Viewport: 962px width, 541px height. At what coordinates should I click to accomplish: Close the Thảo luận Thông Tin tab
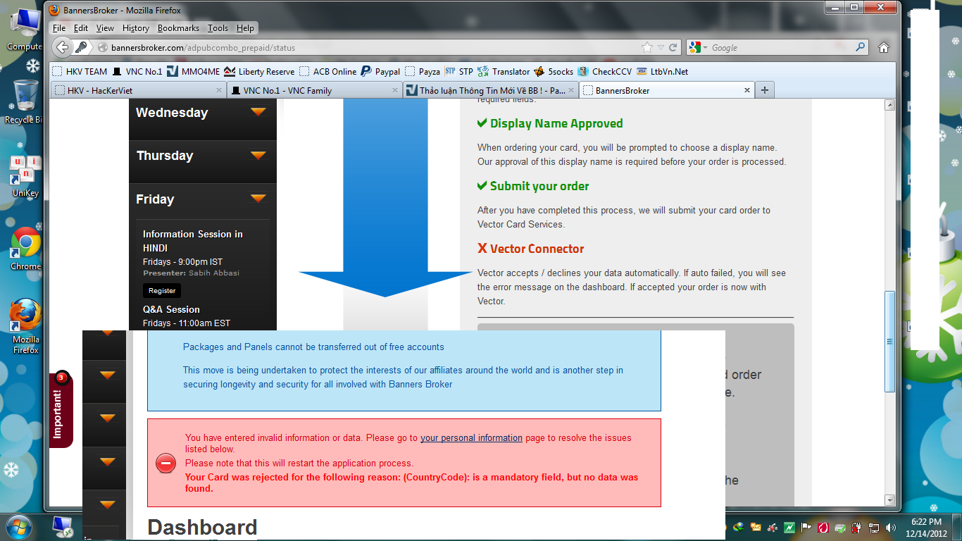(x=570, y=90)
